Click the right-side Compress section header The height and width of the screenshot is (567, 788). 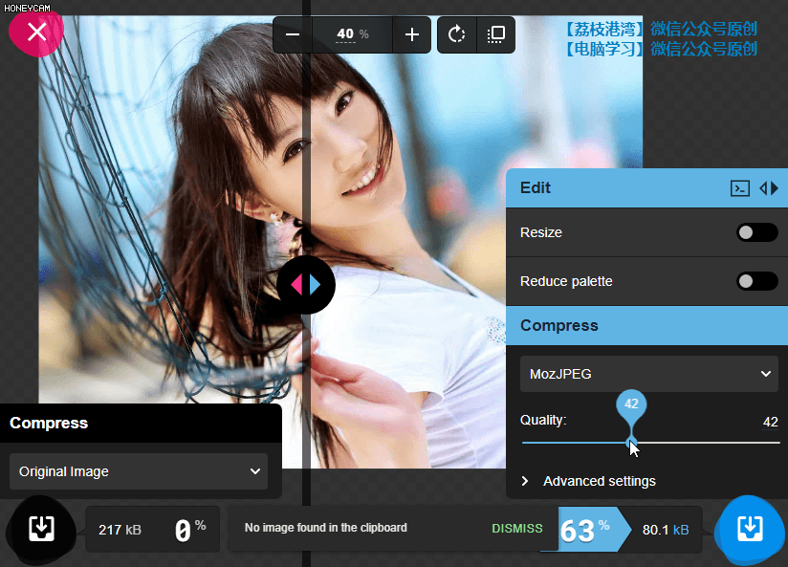pyautogui.click(x=646, y=325)
